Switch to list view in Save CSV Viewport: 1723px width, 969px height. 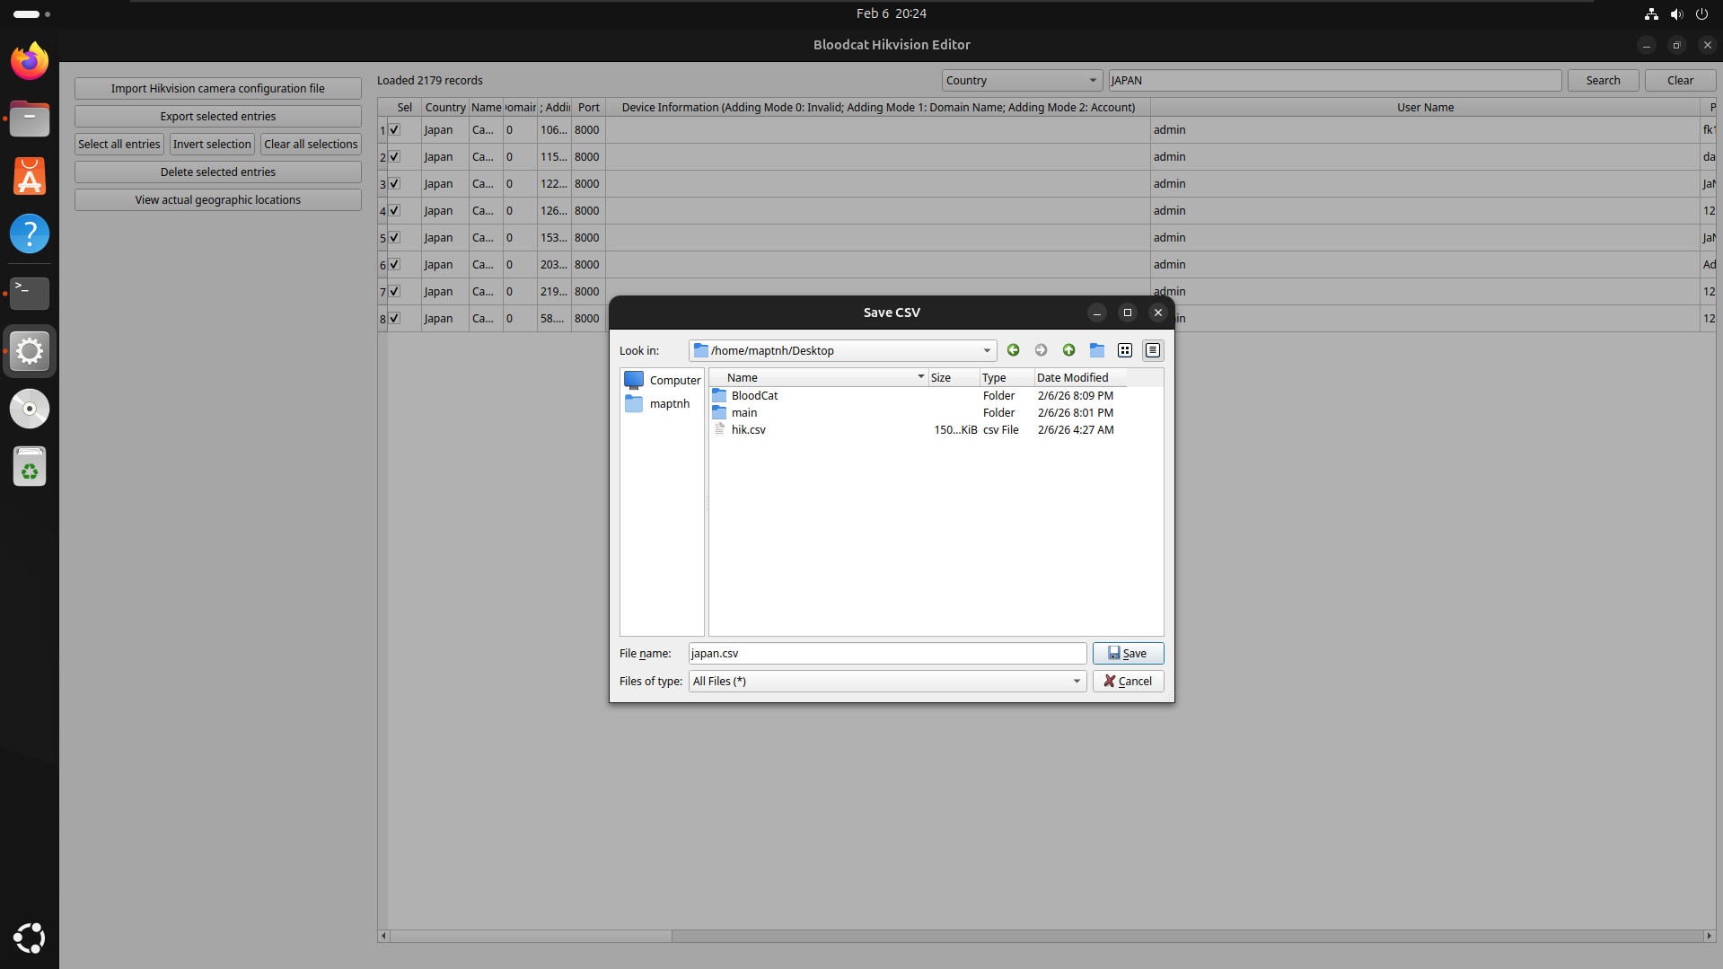[1124, 350]
